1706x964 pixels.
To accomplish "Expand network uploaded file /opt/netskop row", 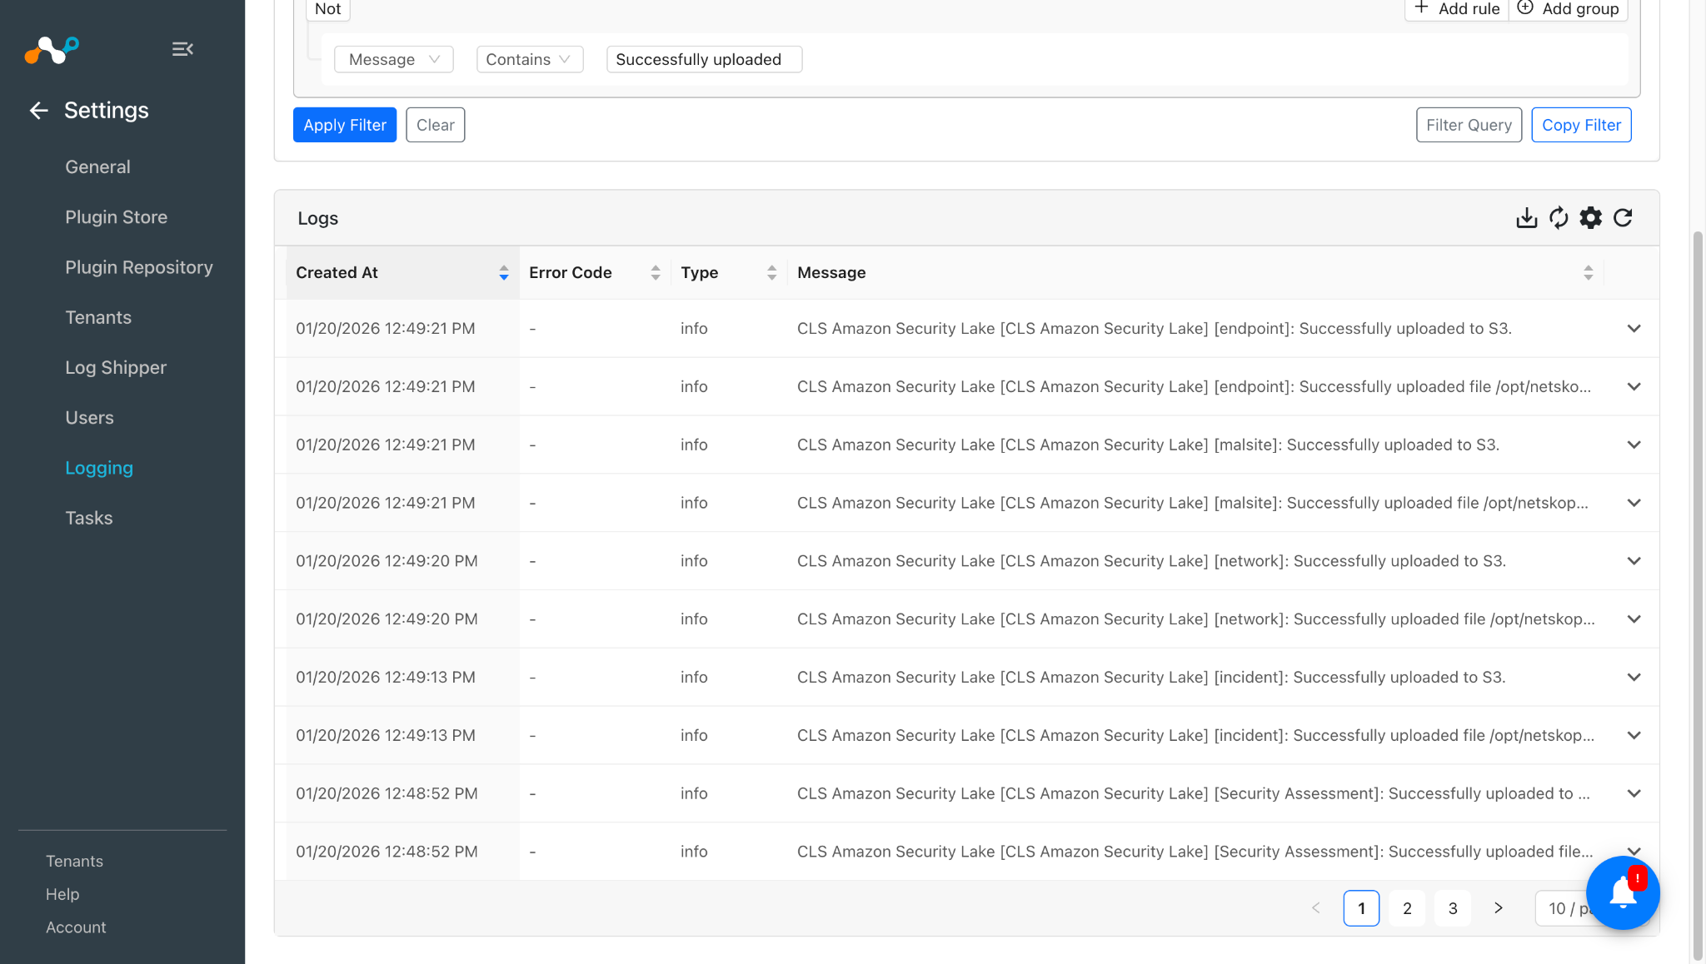I will [x=1634, y=619].
